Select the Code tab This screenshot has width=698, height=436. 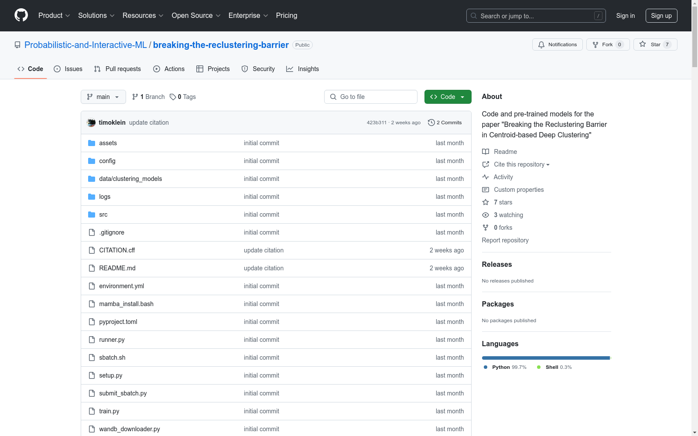31,69
